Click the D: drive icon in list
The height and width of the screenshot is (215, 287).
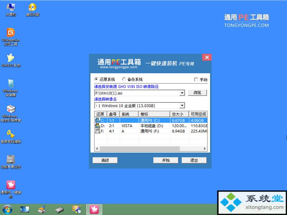point(98,126)
